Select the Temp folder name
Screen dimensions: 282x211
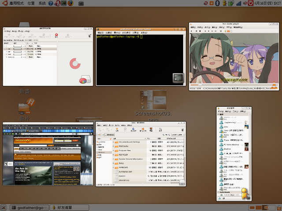[x=121, y=163]
